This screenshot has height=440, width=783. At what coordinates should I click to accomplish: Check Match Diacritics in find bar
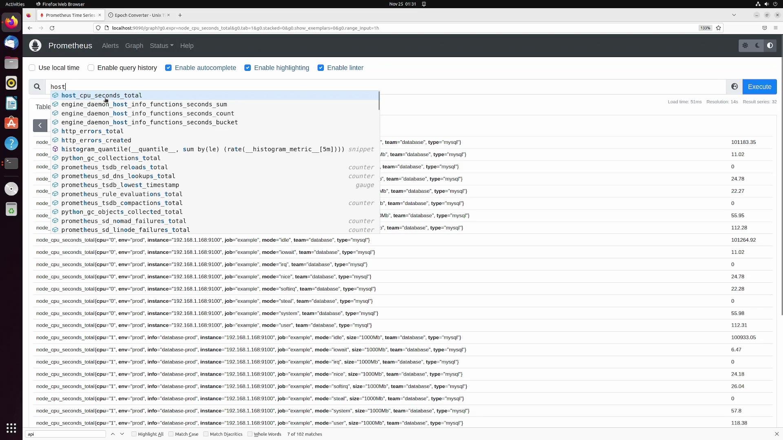[206, 434]
